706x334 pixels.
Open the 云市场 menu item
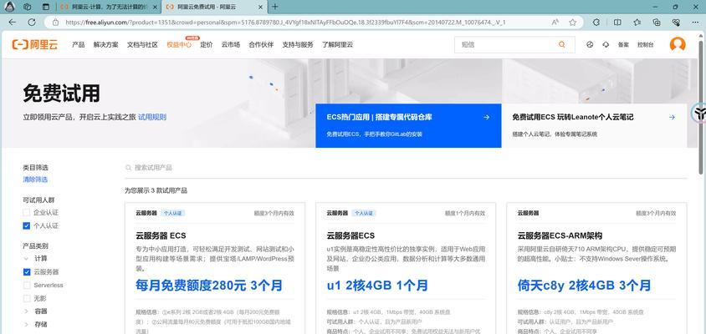pos(231,44)
